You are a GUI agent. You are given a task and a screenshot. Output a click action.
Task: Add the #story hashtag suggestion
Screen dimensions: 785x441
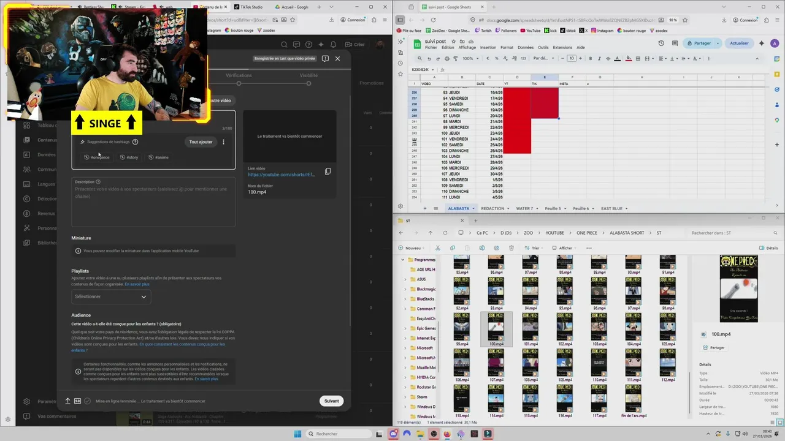click(129, 157)
